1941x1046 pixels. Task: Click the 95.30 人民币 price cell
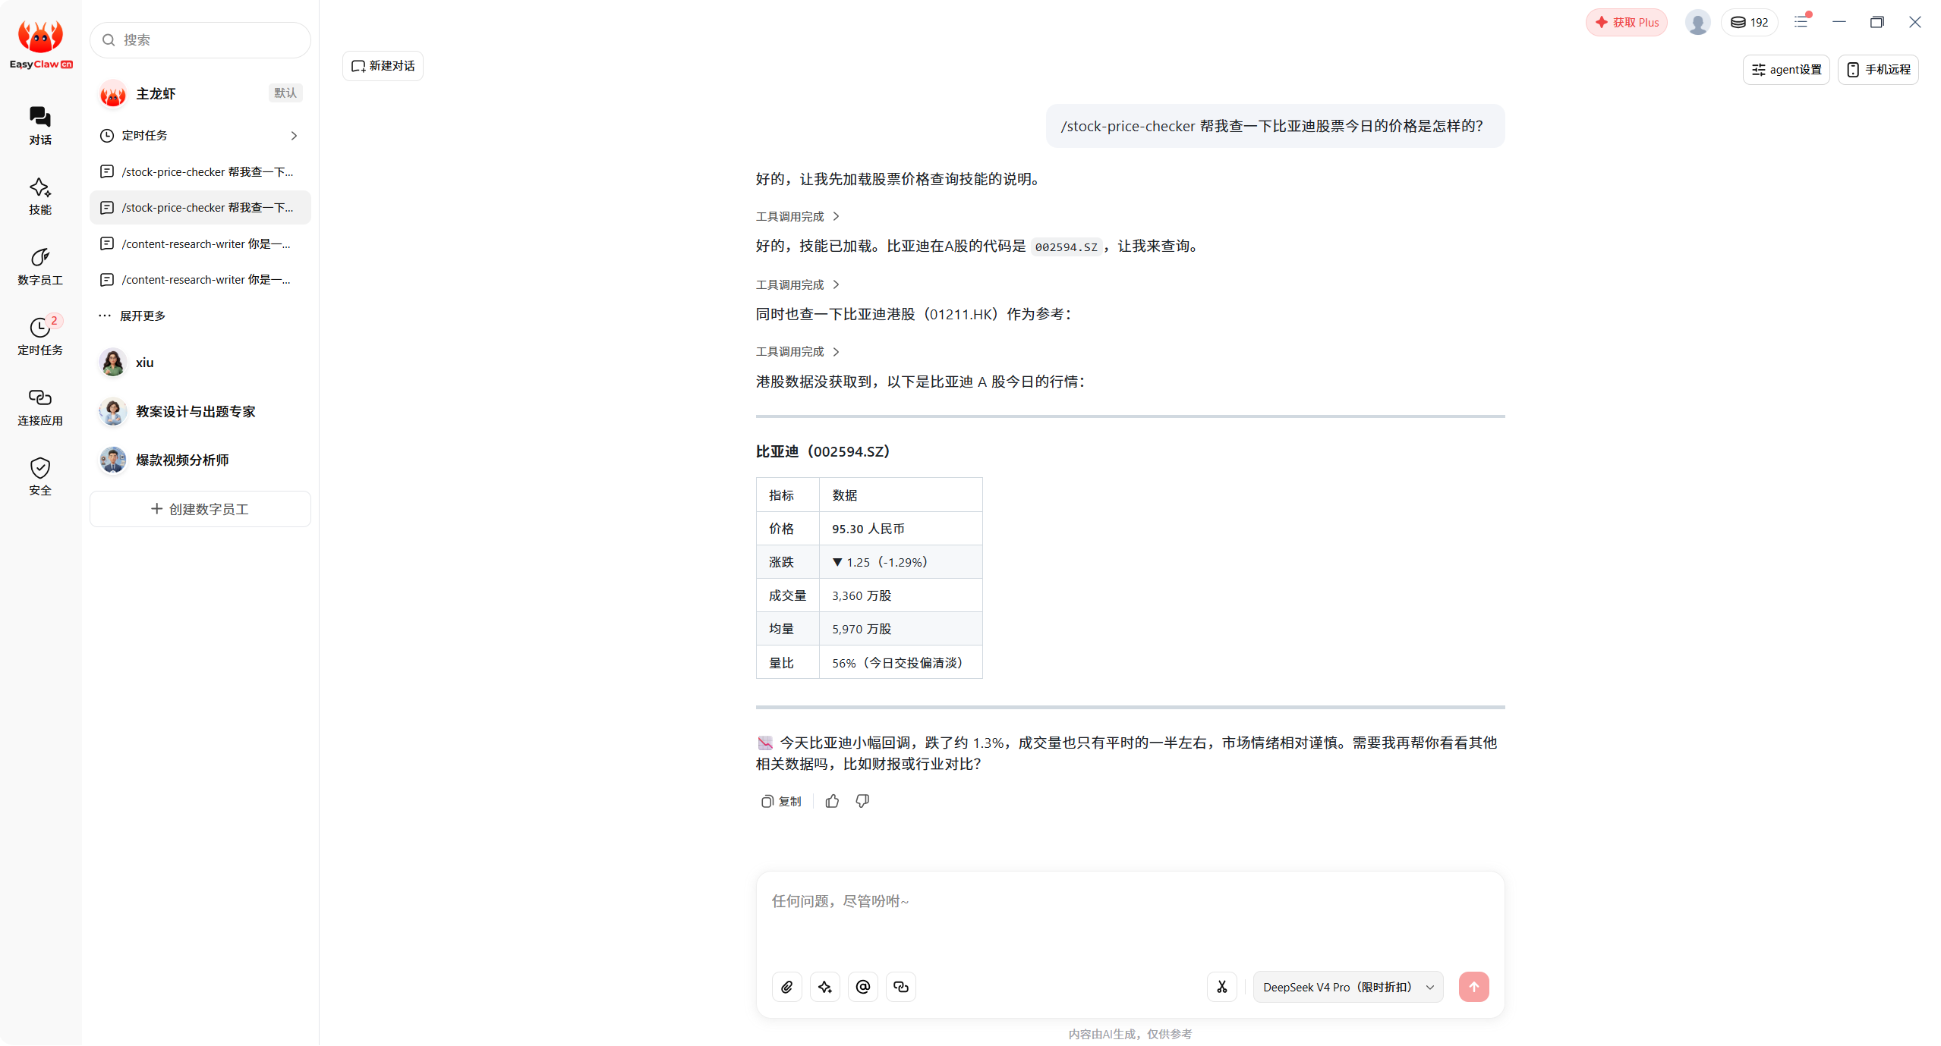(900, 529)
